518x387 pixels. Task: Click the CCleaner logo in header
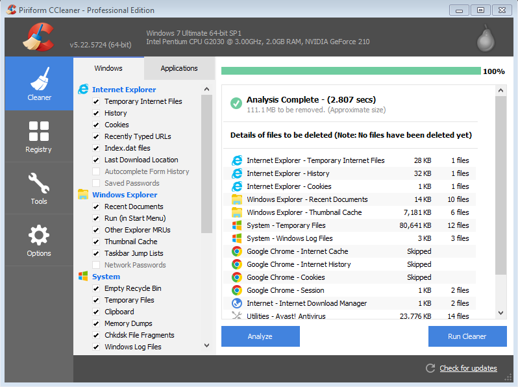pos(39,37)
